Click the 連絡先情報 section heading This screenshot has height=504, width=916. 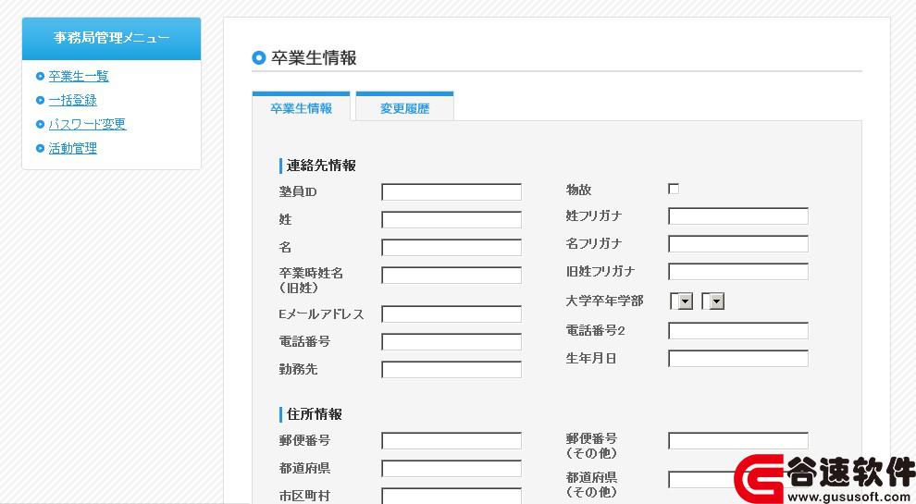click(321, 166)
